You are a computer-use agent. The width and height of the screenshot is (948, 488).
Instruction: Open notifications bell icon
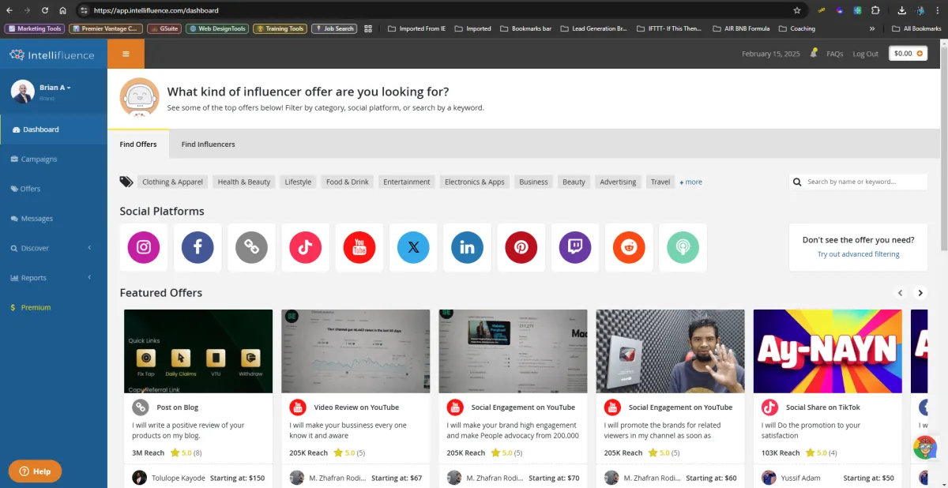[x=814, y=54]
